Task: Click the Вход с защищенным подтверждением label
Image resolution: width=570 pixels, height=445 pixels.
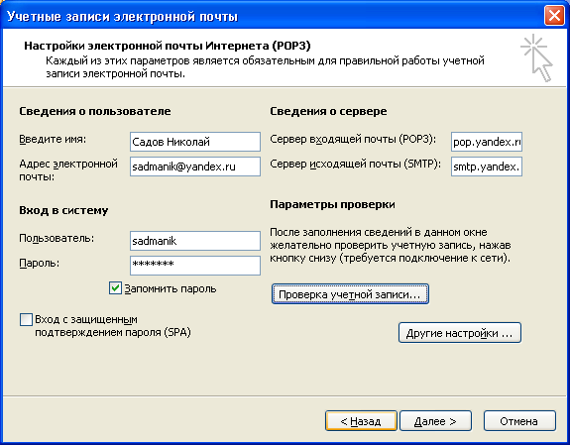Action: point(113,326)
